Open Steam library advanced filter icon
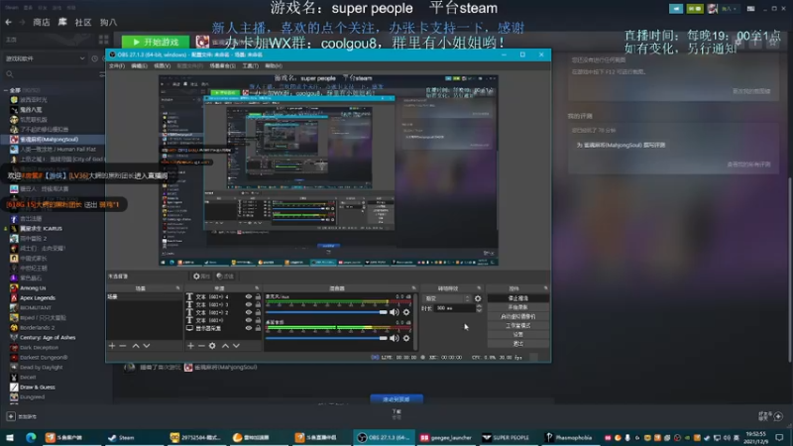This screenshot has width=793, height=446. (x=102, y=74)
